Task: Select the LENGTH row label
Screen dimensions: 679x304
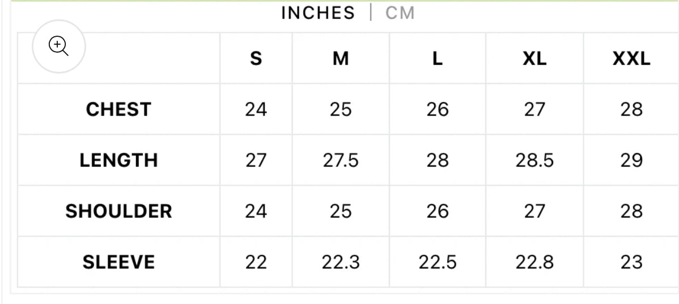Action: (118, 160)
